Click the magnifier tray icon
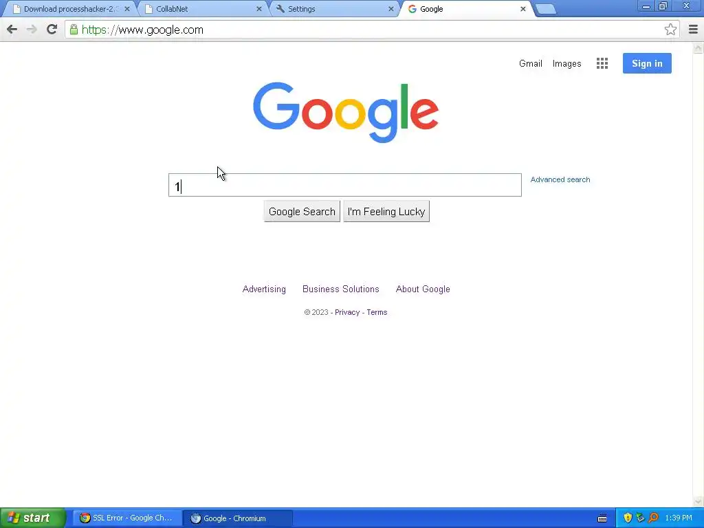 tap(653, 518)
